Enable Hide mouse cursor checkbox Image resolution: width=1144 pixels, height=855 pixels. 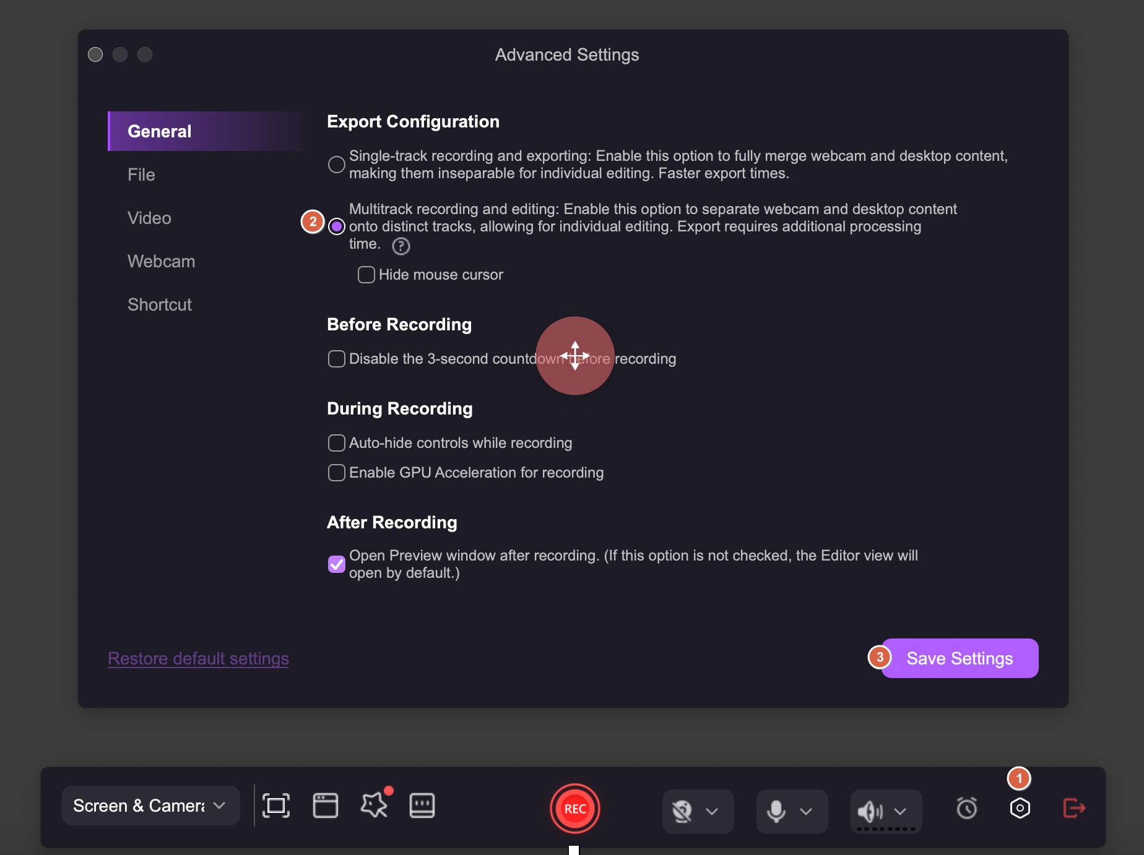pyautogui.click(x=366, y=275)
